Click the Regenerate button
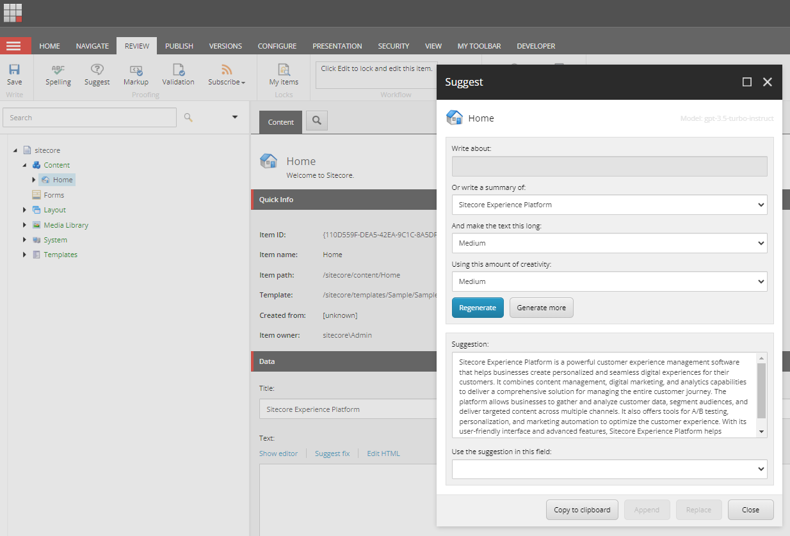790x536 pixels. click(x=478, y=308)
